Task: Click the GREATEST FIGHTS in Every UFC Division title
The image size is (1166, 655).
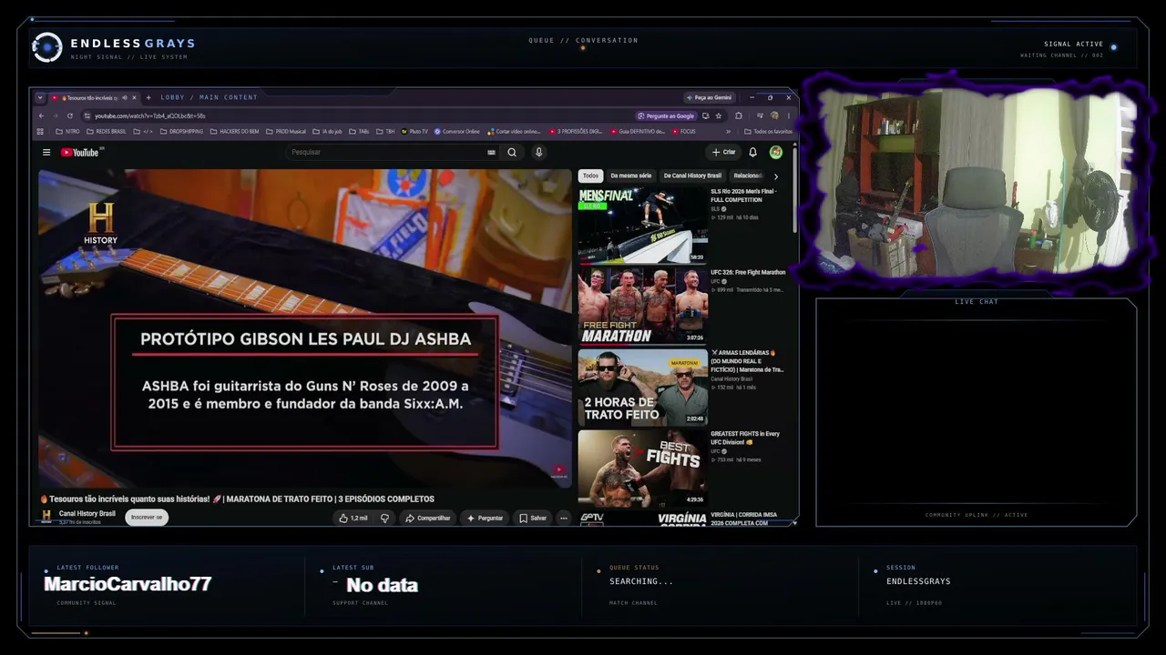Action: click(x=745, y=438)
